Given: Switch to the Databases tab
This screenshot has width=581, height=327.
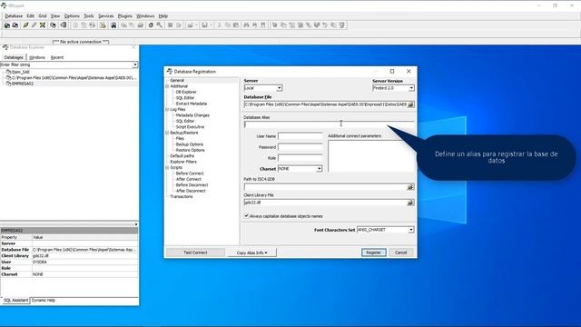Looking at the screenshot, I should point(14,57).
